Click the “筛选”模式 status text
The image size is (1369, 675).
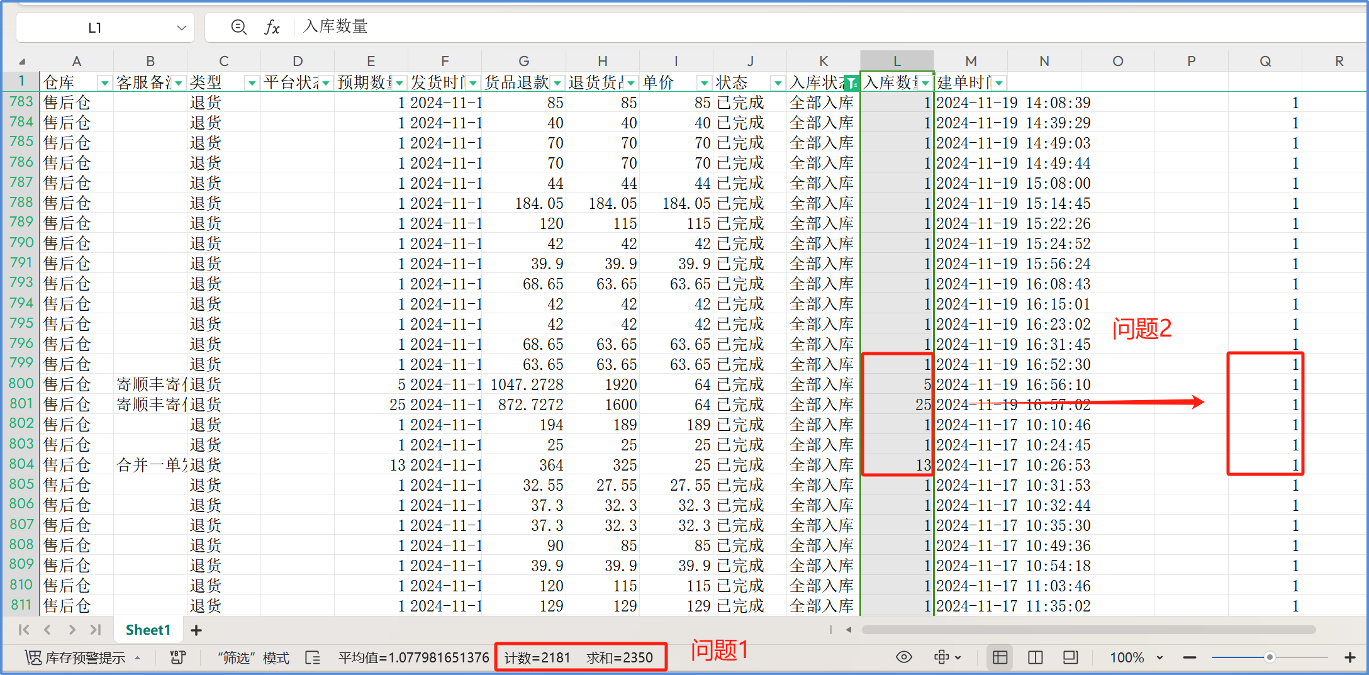tap(254, 657)
